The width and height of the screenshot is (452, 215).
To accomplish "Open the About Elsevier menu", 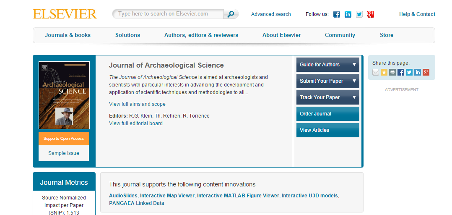I will [281, 35].
